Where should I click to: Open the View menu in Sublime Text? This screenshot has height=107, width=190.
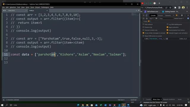23,7
